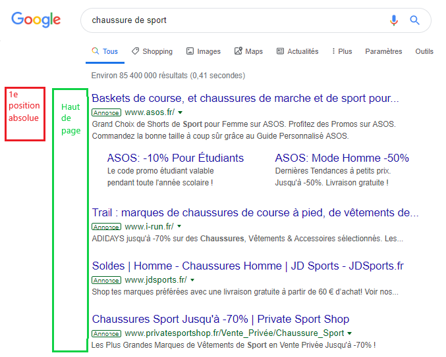This screenshot has height=357, width=446.
Task: Expand dropdown arrow next to www.i-run.fr
Action: point(179,226)
